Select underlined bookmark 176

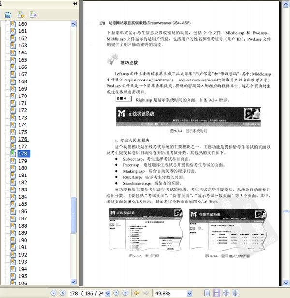coord(23,139)
